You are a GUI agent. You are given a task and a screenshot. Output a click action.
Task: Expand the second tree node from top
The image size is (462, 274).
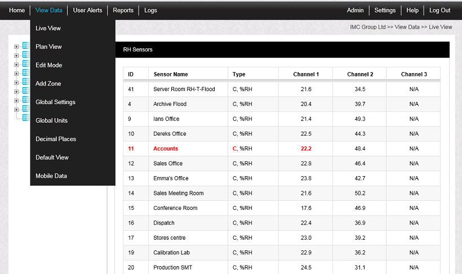pyautogui.click(x=16, y=56)
